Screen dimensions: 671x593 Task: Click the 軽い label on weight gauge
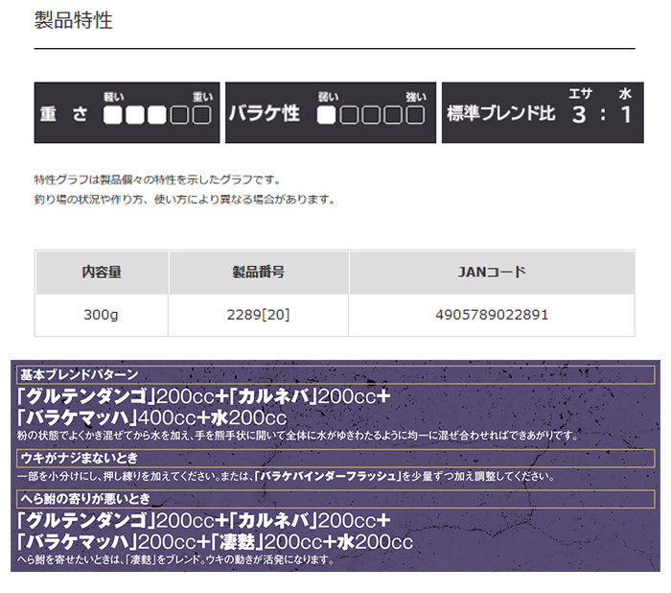pyautogui.click(x=114, y=97)
